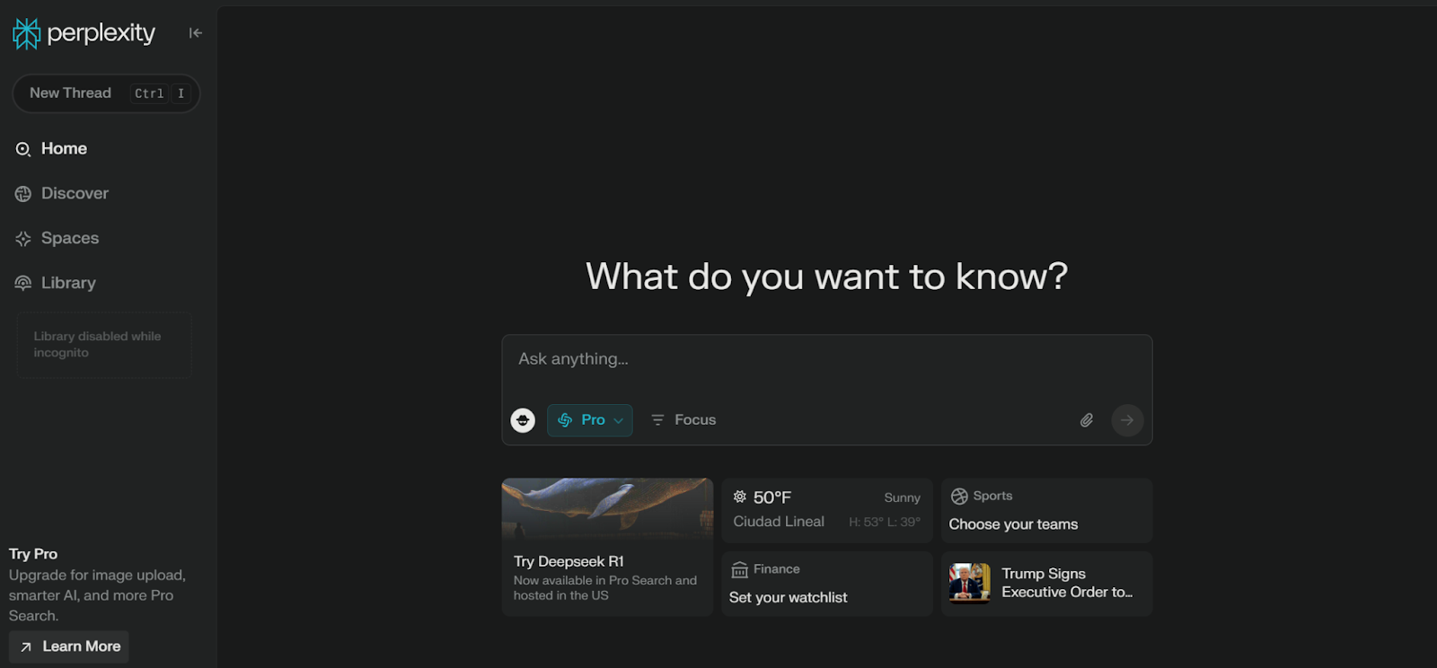
Task: Click the perplexity wordmark text
Action: point(101,34)
